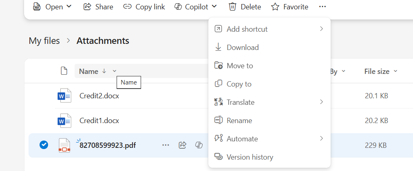This screenshot has height=171, width=413.
Task: Sort by the Name column header
Action: coord(89,71)
